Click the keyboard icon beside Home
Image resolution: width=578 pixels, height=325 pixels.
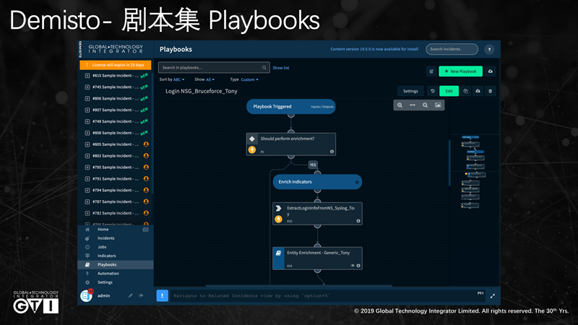[146, 230]
